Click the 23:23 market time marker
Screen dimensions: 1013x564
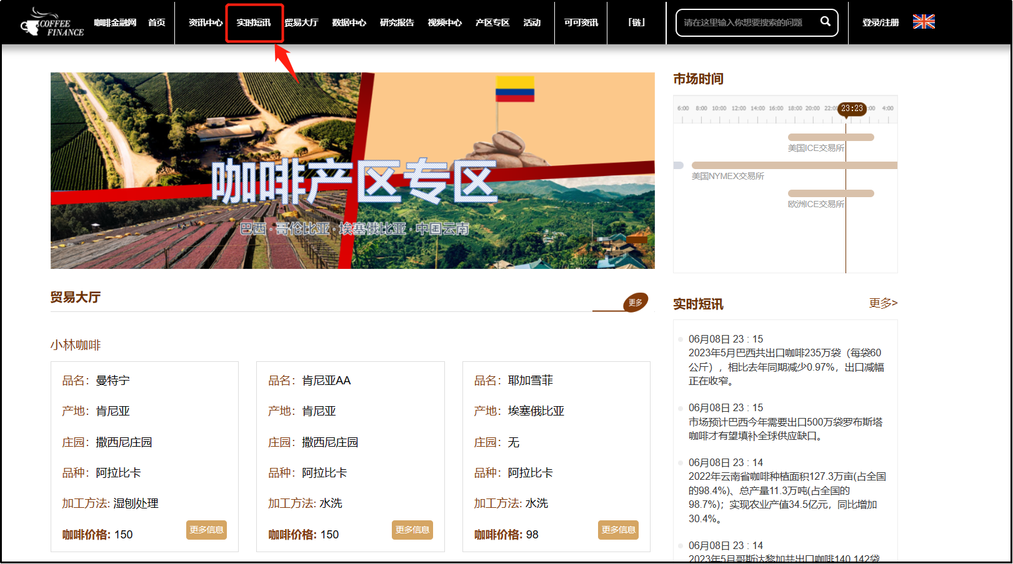[x=852, y=109]
